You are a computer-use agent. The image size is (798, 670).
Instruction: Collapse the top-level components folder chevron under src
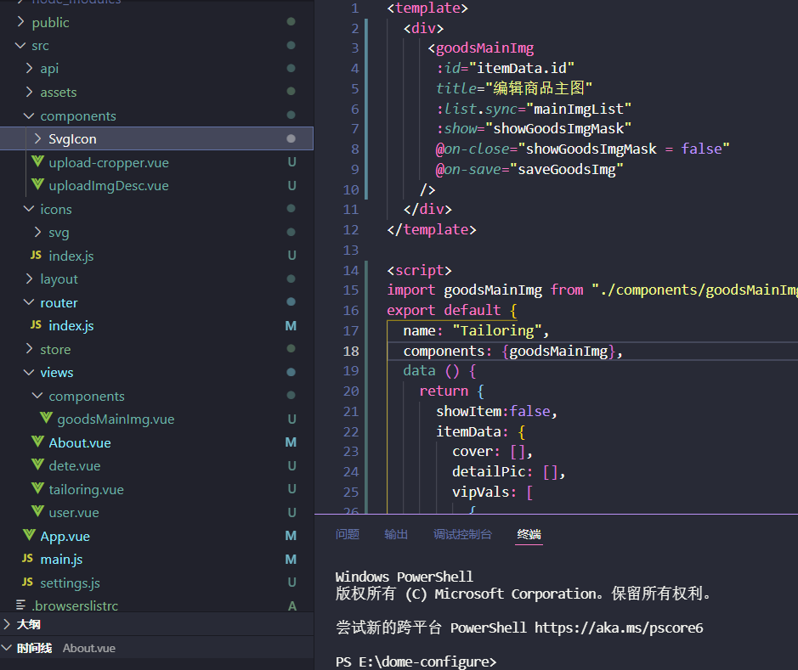tap(29, 115)
